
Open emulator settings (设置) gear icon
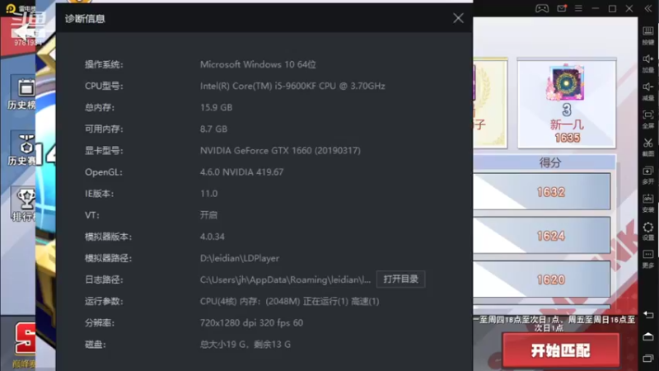click(648, 231)
